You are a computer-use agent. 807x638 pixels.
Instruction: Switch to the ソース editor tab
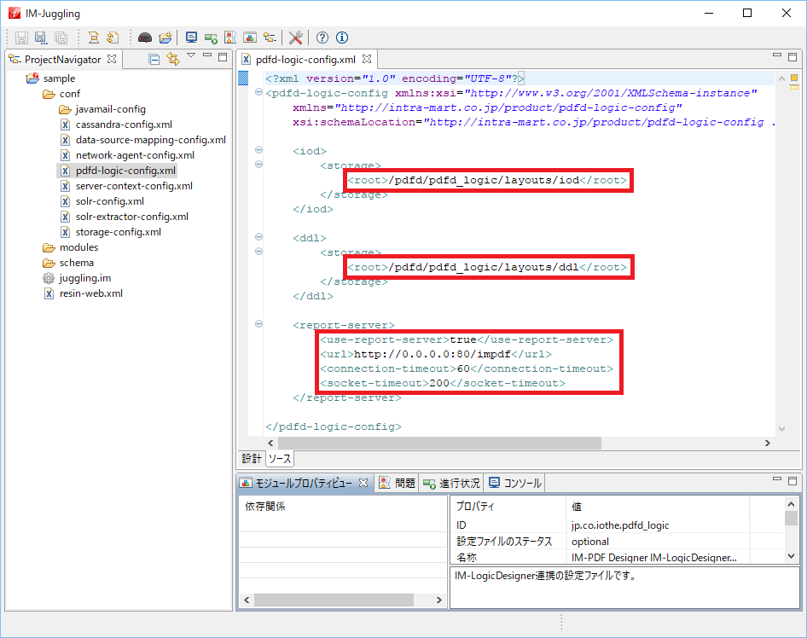click(280, 458)
